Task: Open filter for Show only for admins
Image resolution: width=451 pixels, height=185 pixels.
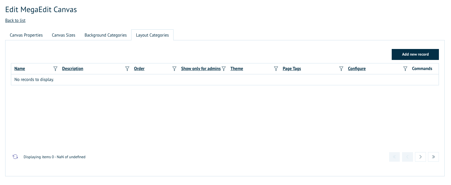Action: point(224,69)
